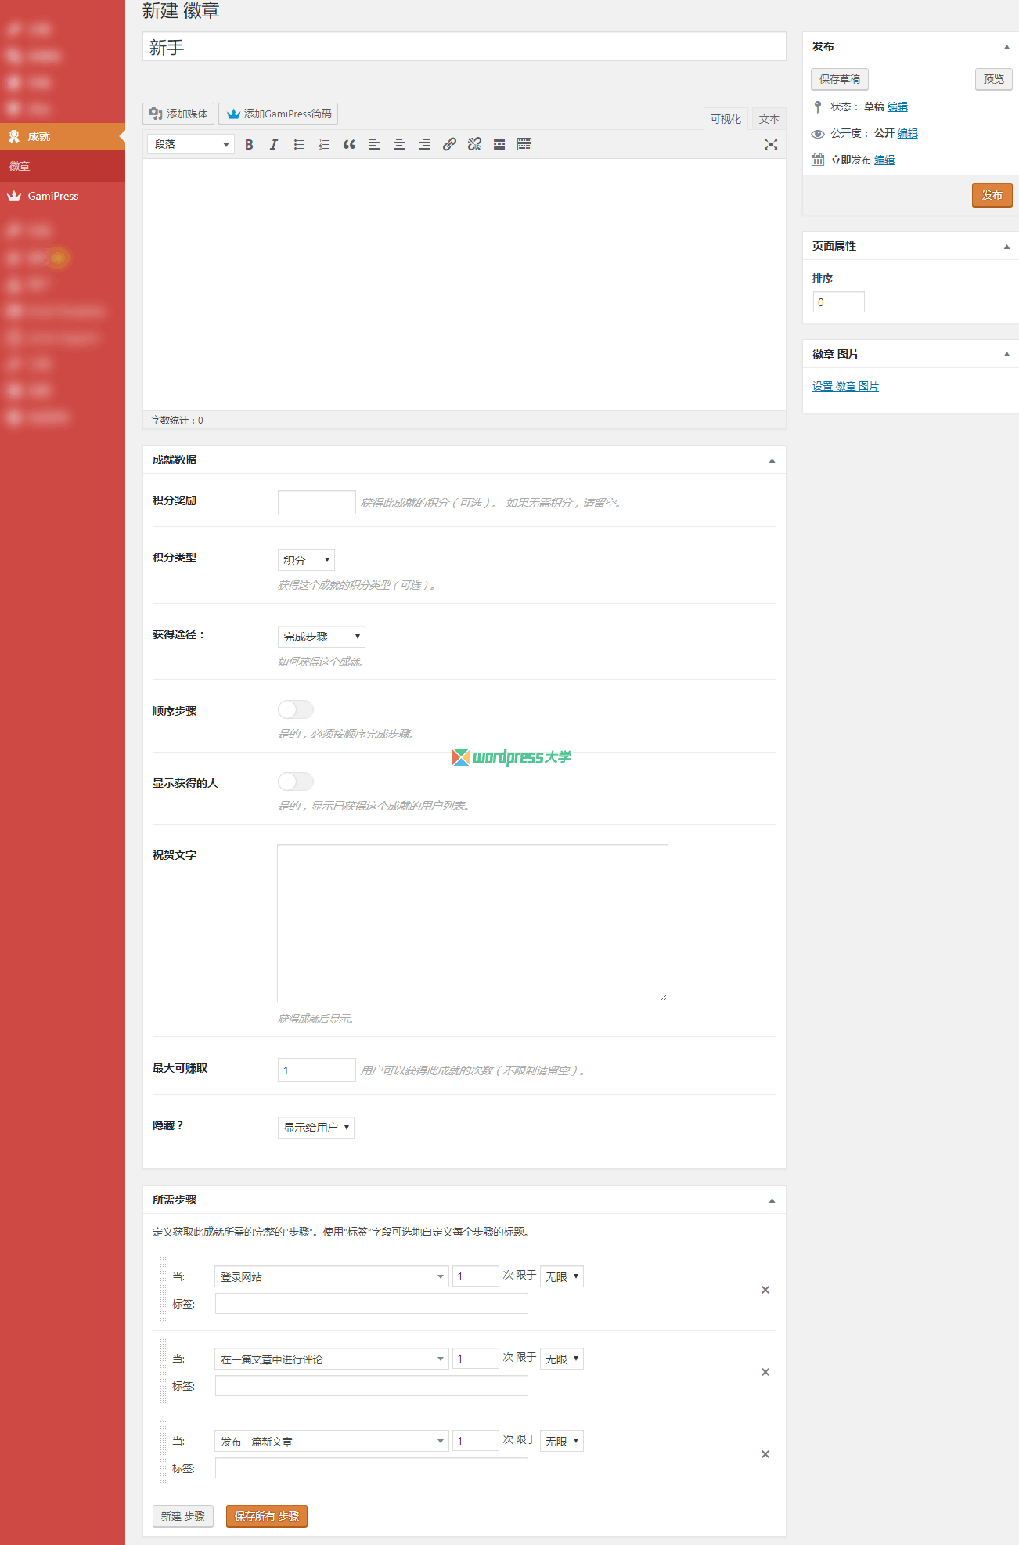Open distraction-free fullscreen editor mode
1019x1545 pixels.
click(771, 145)
